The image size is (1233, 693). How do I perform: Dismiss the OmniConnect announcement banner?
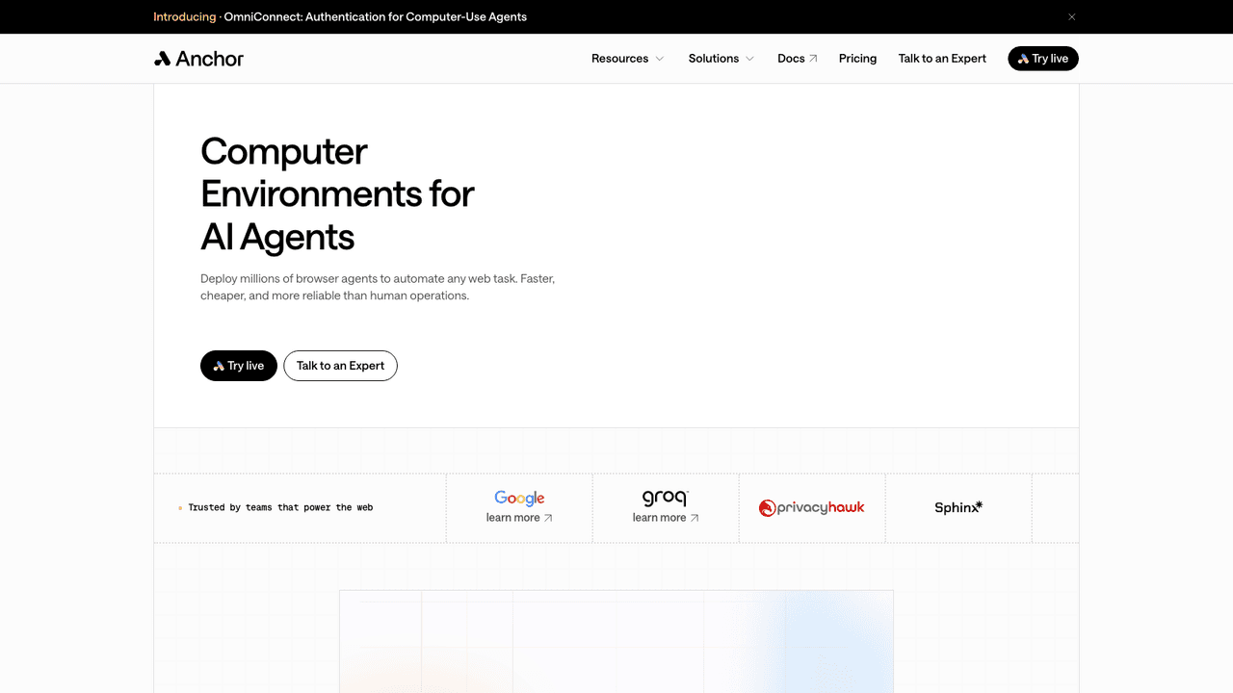[x=1072, y=17]
